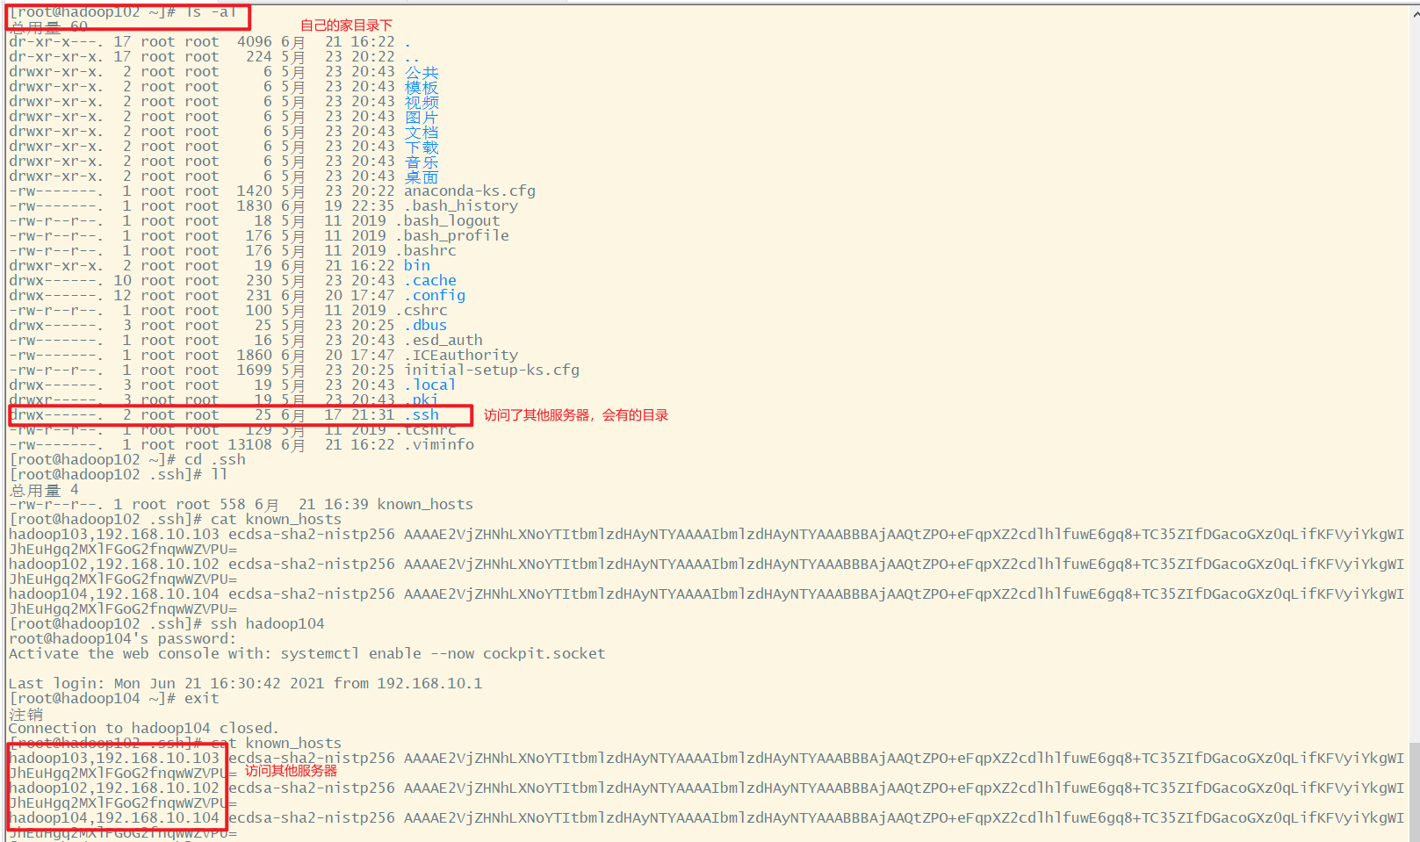Click the .bash_history file name
Viewport: 1420px width, 842px height.
point(461,205)
